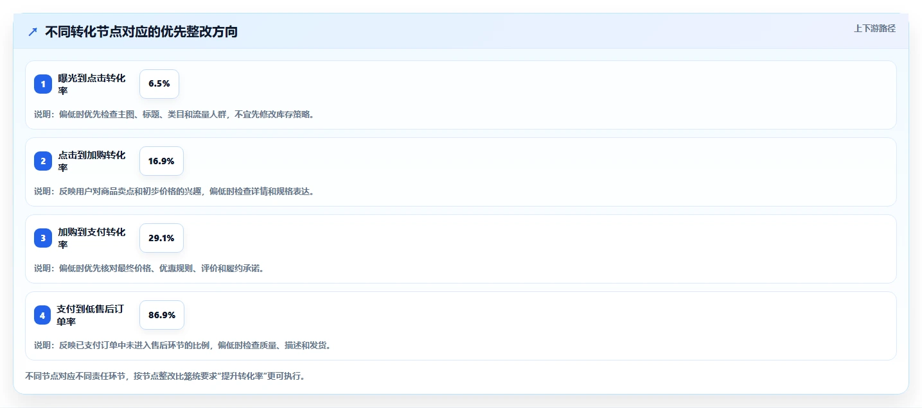Select the 86.9% value chip

(162, 315)
